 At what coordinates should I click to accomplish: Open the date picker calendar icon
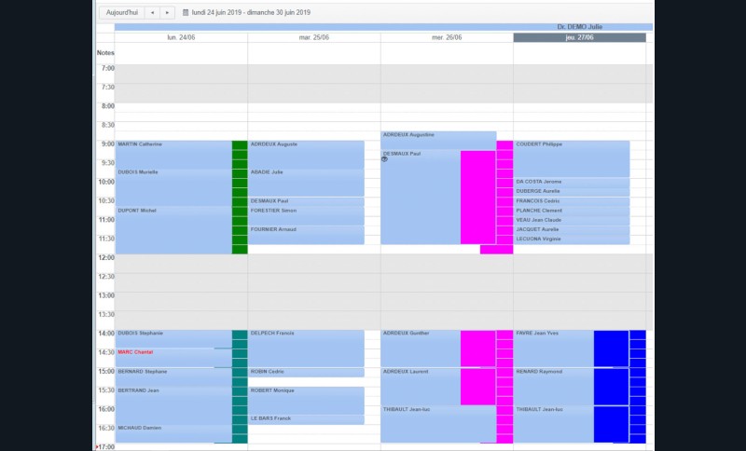(186, 13)
